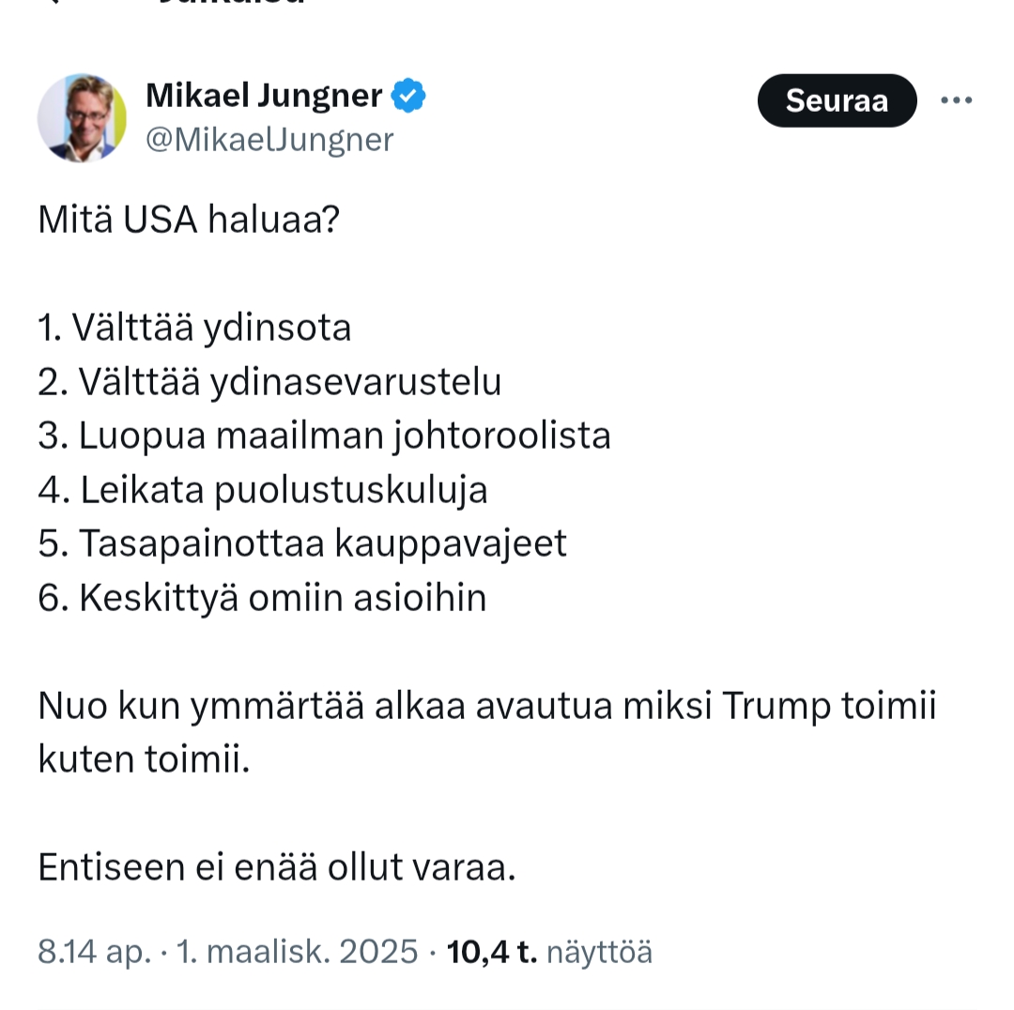
Task: Open the three-dot more options menu
Action: (956, 100)
